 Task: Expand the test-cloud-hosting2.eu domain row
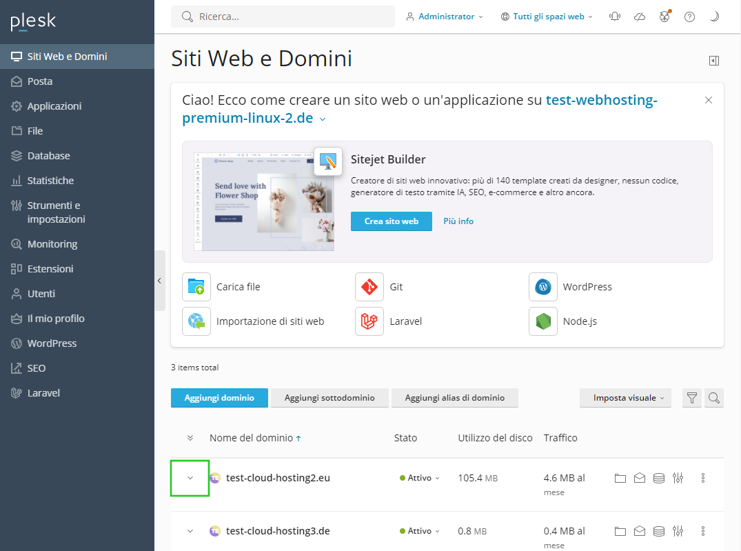(x=190, y=478)
